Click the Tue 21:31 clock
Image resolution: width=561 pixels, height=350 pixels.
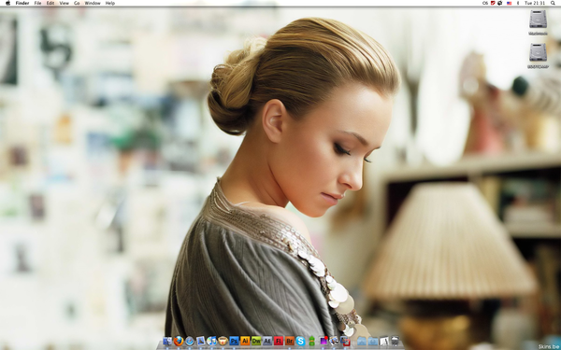tap(535, 3)
